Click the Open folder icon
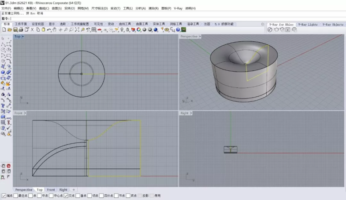 click(9, 29)
